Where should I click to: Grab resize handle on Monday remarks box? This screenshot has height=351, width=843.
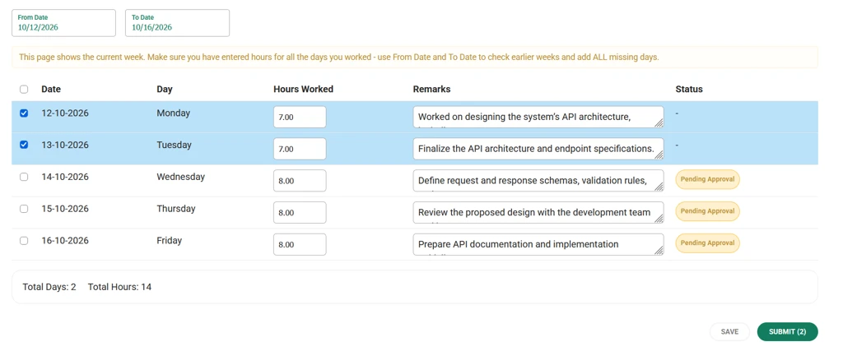pyautogui.click(x=659, y=123)
